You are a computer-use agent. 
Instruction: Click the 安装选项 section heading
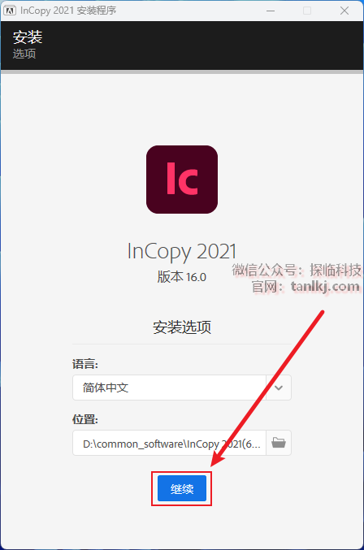click(182, 327)
